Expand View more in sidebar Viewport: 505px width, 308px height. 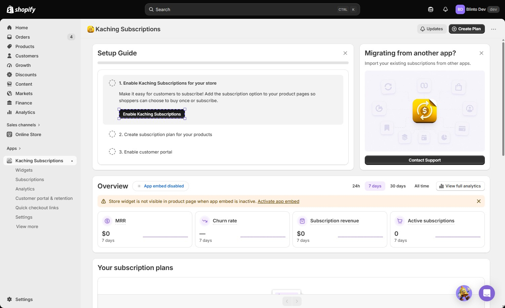click(x=27, y=226)
